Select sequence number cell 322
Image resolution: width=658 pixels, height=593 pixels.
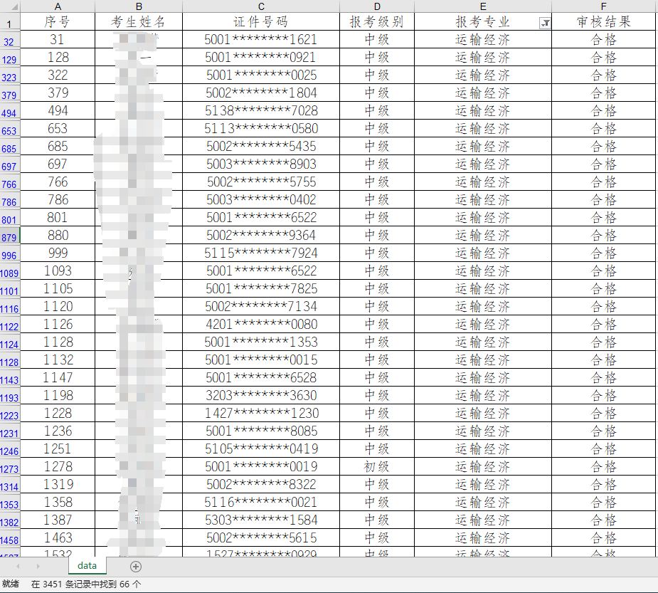tap(58, 75)
